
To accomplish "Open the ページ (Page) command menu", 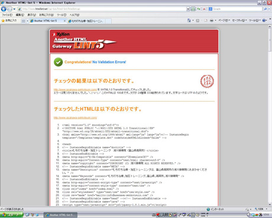I will click(x=224, y=20).
